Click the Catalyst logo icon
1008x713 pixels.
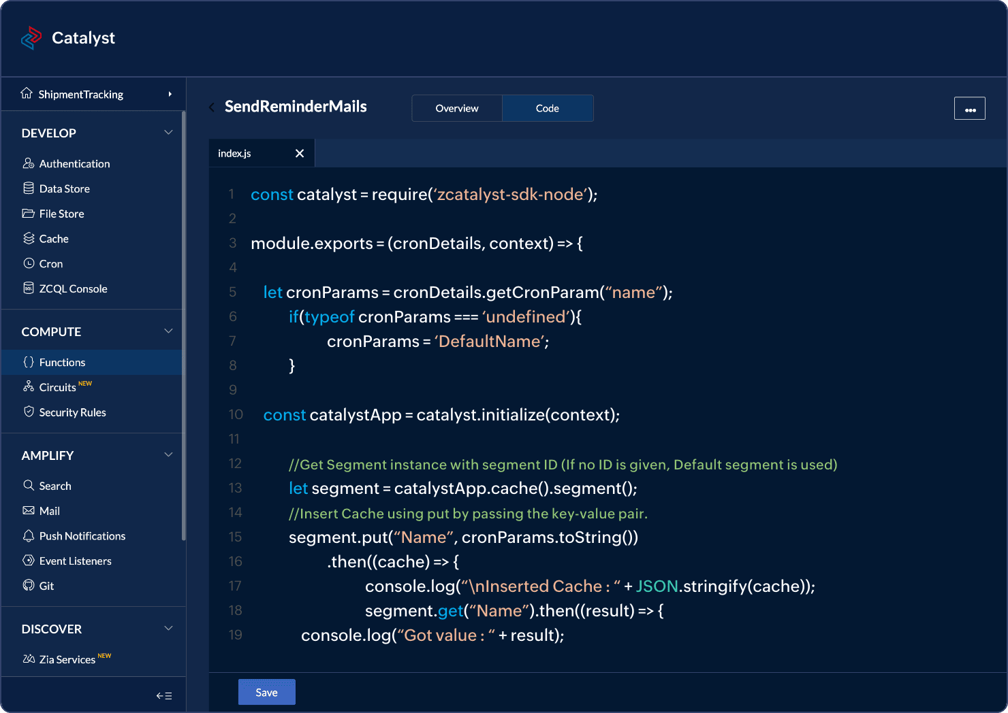pos(31,38)
